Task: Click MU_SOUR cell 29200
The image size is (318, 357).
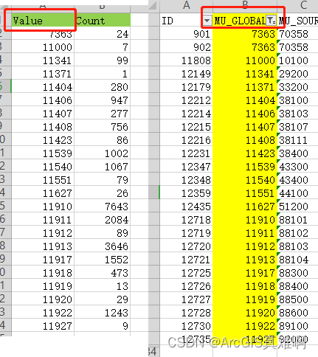Action: click(298, 74)
